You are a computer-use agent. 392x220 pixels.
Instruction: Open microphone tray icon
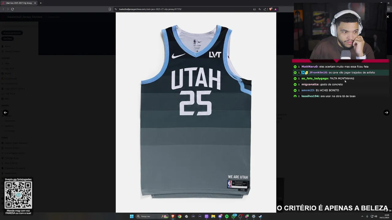pos(367,216)
